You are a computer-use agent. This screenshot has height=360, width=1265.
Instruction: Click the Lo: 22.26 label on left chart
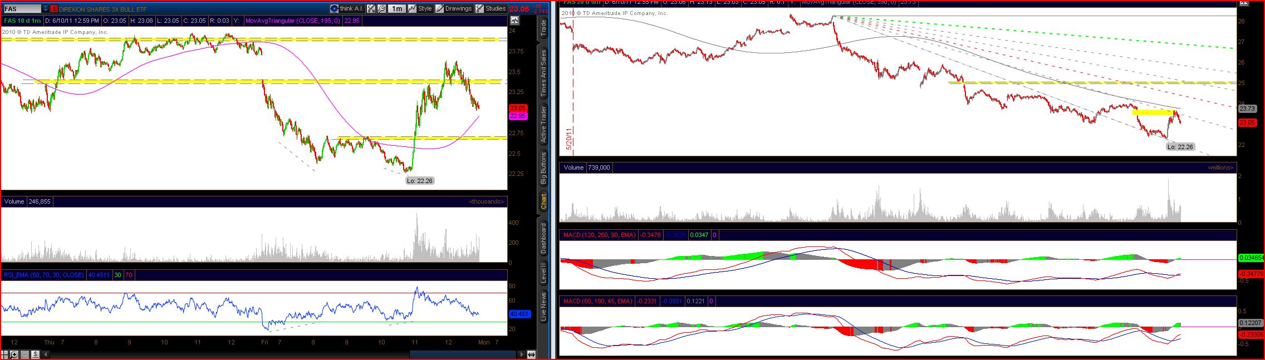tap(419, 181)
